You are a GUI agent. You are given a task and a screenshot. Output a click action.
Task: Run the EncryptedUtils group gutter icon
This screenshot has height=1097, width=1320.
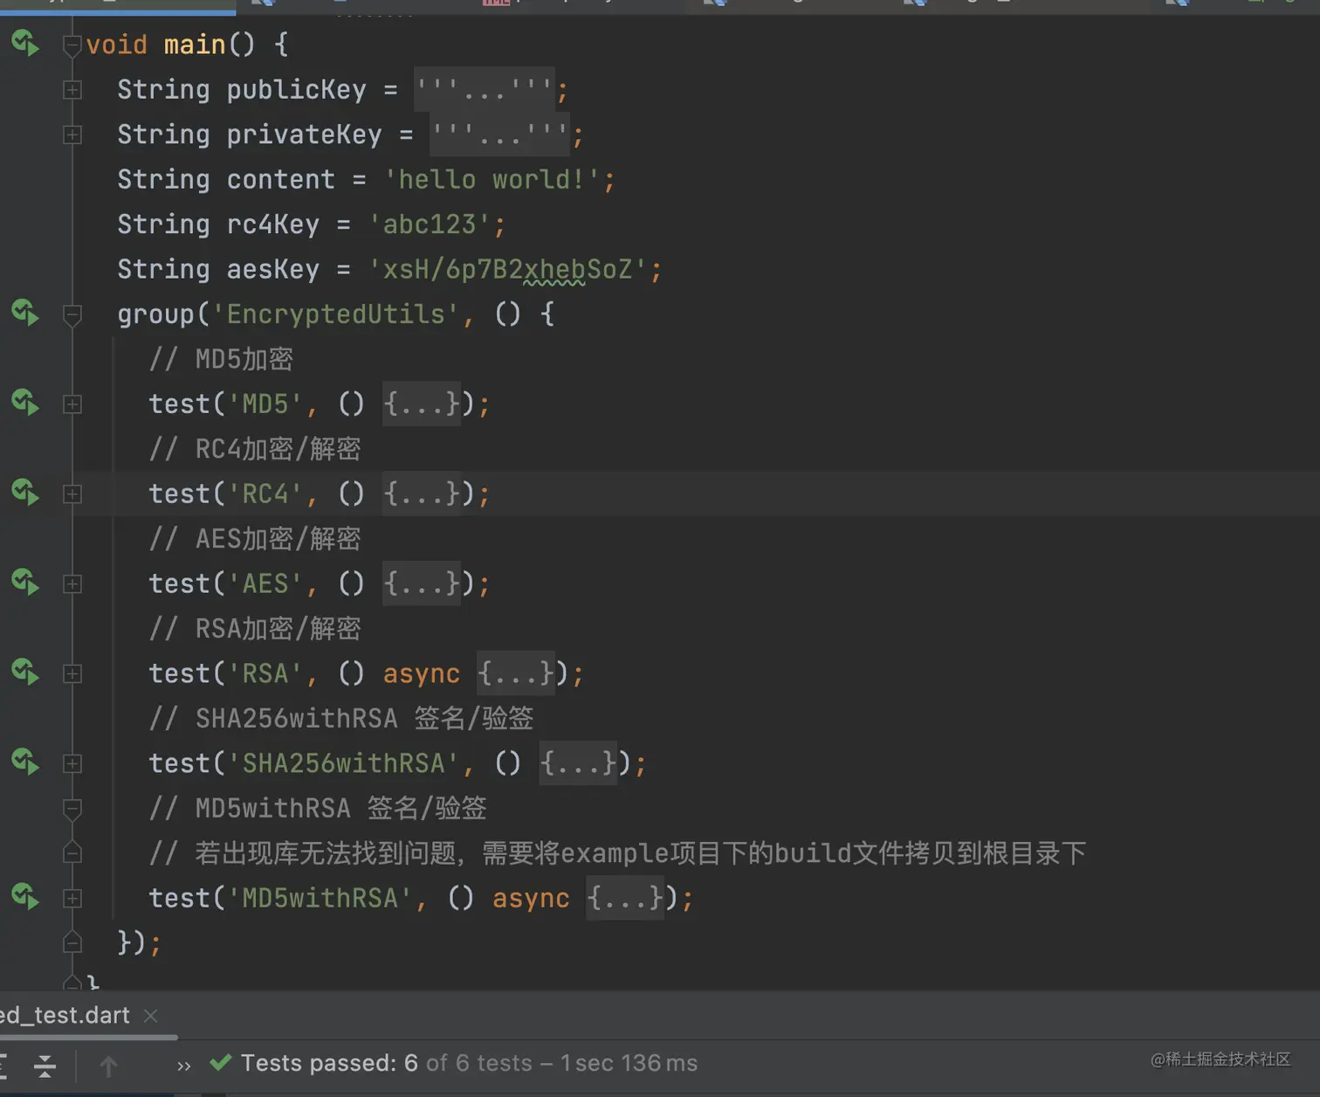pos(25,313)
